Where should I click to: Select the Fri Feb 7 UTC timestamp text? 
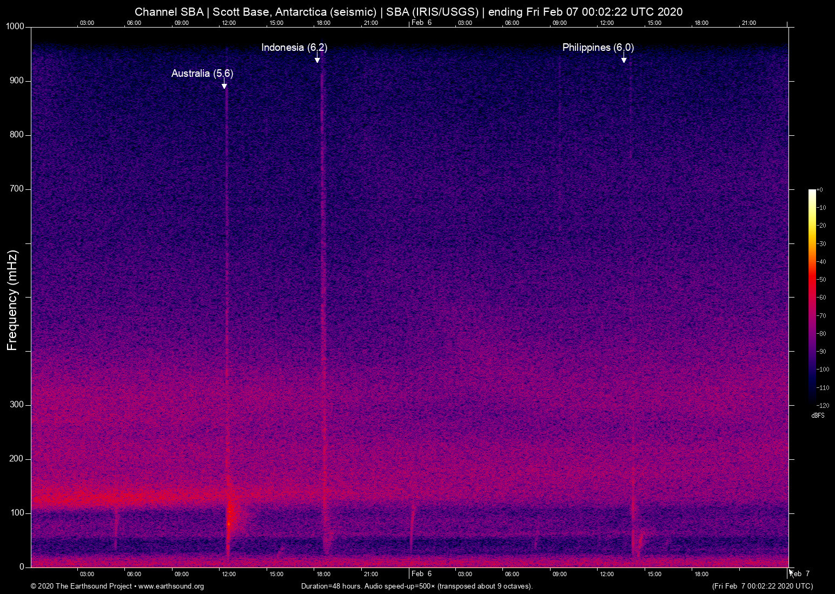point(762,586)
